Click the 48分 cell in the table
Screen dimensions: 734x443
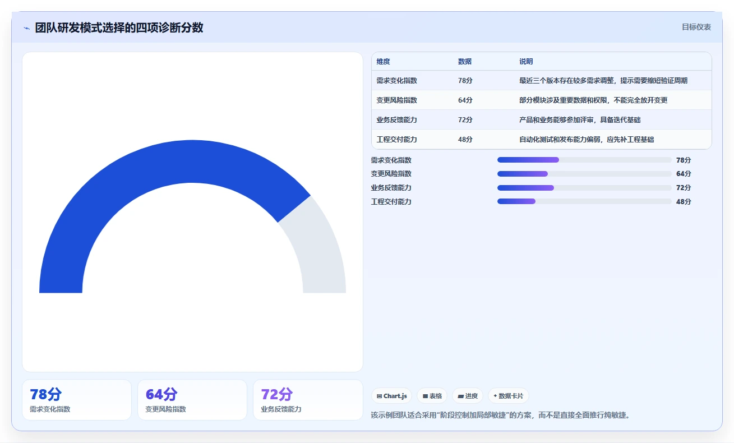pos(465,140)
